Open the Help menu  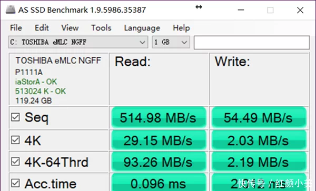(x=181, y=28)
